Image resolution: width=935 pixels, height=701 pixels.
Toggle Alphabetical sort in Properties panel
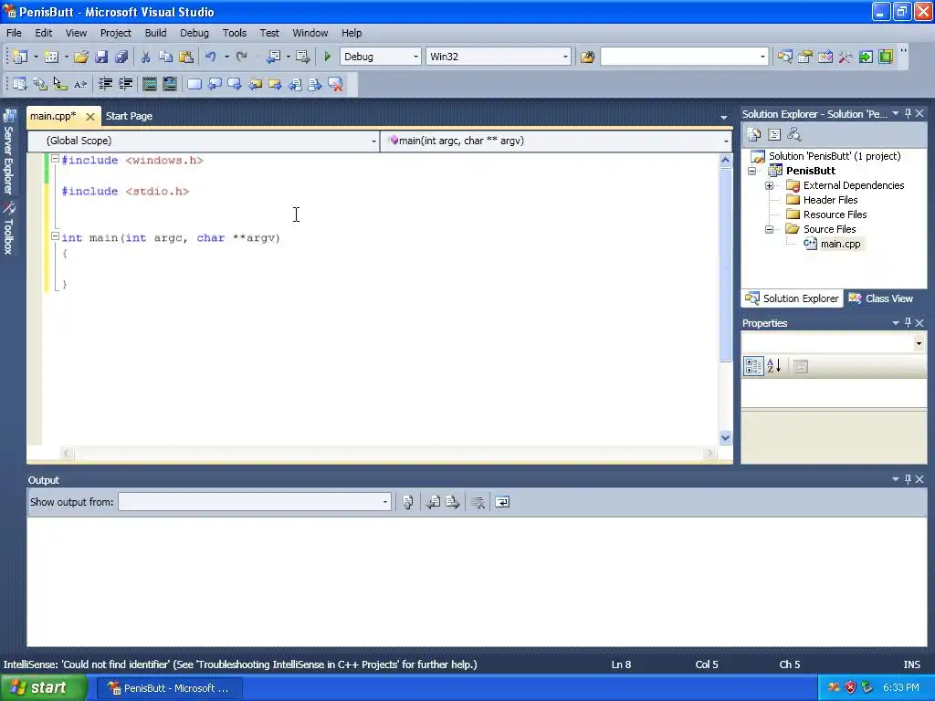click(x=774, y=366)
